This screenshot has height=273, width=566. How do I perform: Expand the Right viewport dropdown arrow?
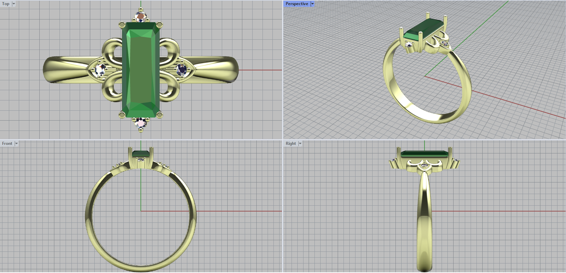coord(300,144)
